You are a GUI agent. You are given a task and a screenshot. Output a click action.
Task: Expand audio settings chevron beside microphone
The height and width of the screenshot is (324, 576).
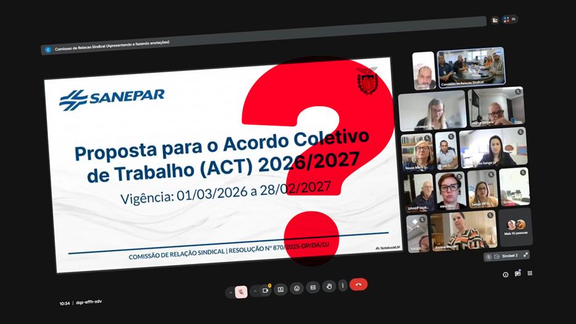[x=231, y=293]
